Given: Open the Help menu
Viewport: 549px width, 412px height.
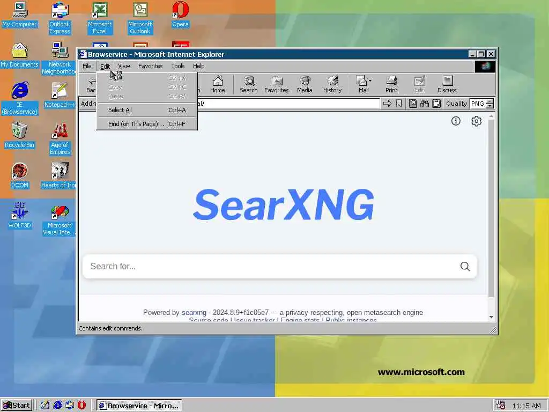Looking at the screenshot, I should pos(198,66).
